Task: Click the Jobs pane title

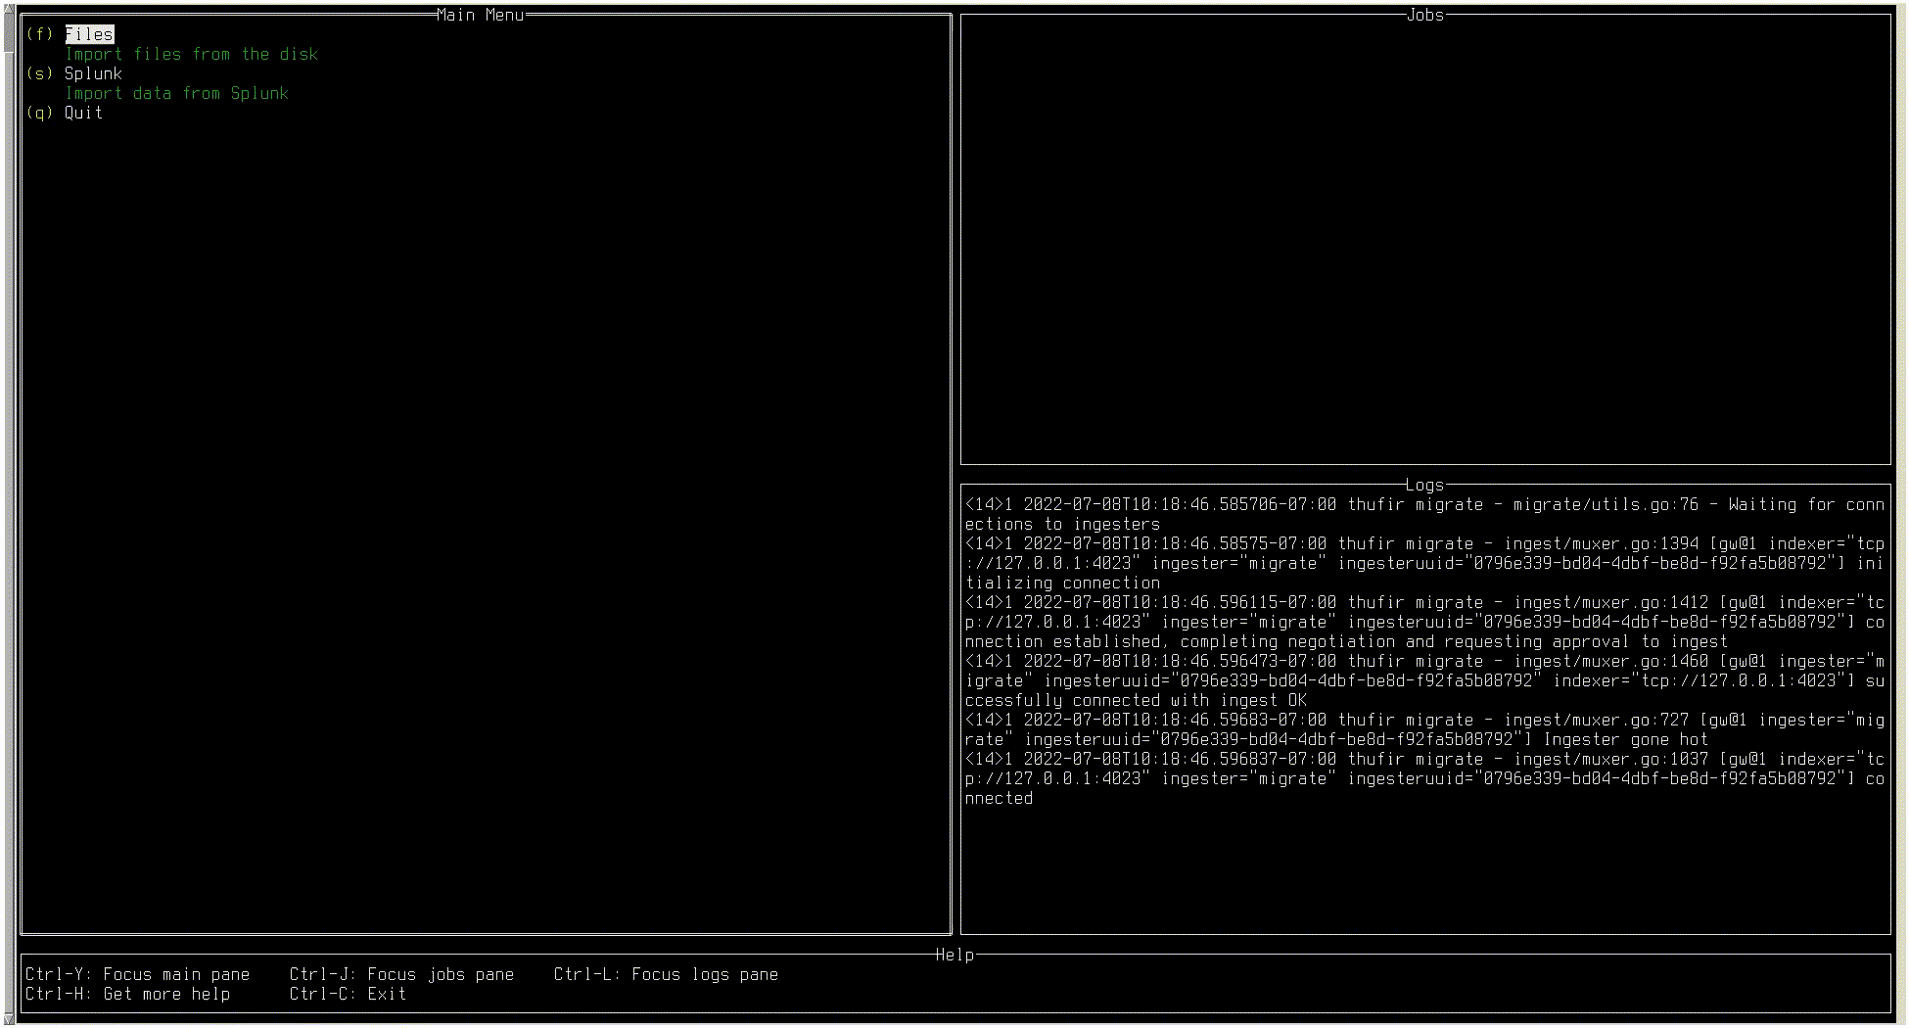Action: [x=1425, y=15]
